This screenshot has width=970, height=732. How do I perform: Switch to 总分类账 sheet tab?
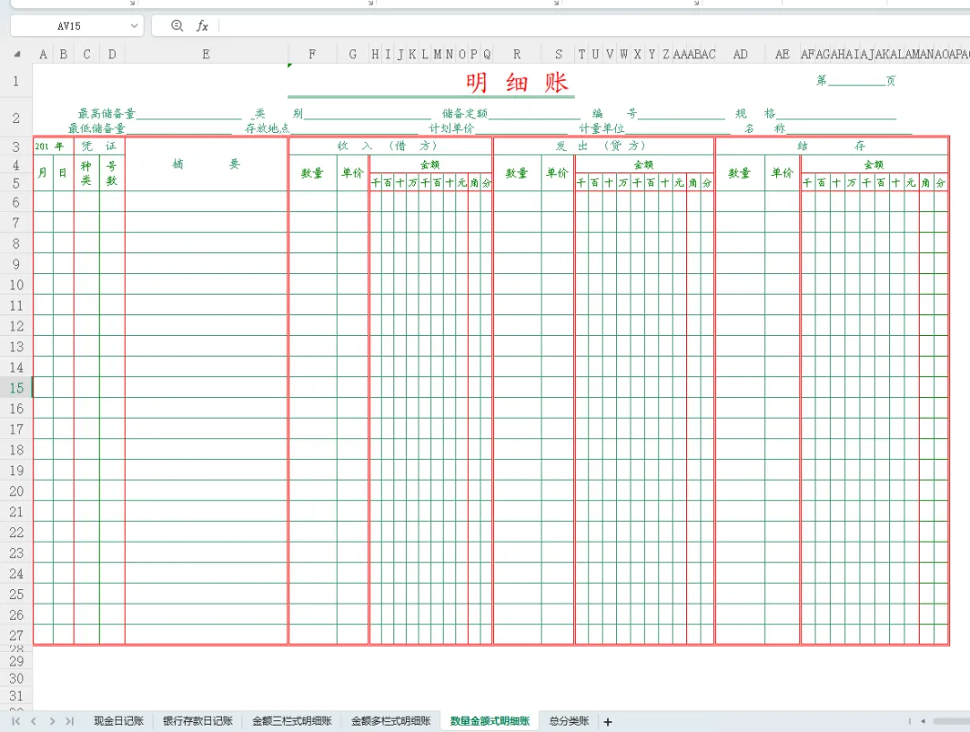click(569, 721)
